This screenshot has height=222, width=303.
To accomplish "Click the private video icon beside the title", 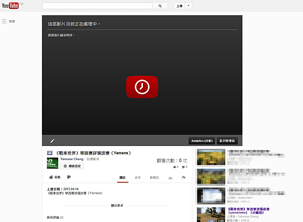I will pos(49,153).
